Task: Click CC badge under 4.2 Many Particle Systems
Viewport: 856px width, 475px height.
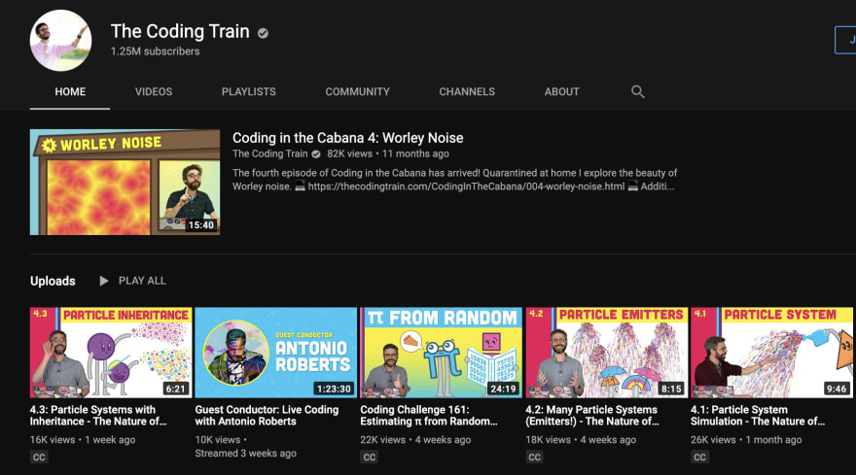Action: [534, 457]
